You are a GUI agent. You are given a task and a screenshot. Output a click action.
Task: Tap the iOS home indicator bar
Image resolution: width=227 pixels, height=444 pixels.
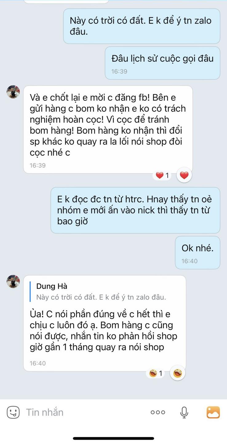[x=113, y=438]
